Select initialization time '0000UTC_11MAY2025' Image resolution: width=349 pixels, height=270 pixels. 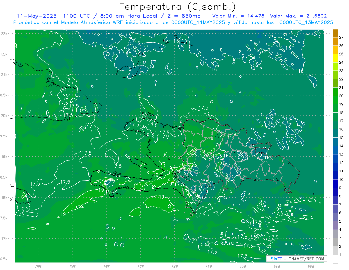(x=197, y=22)
